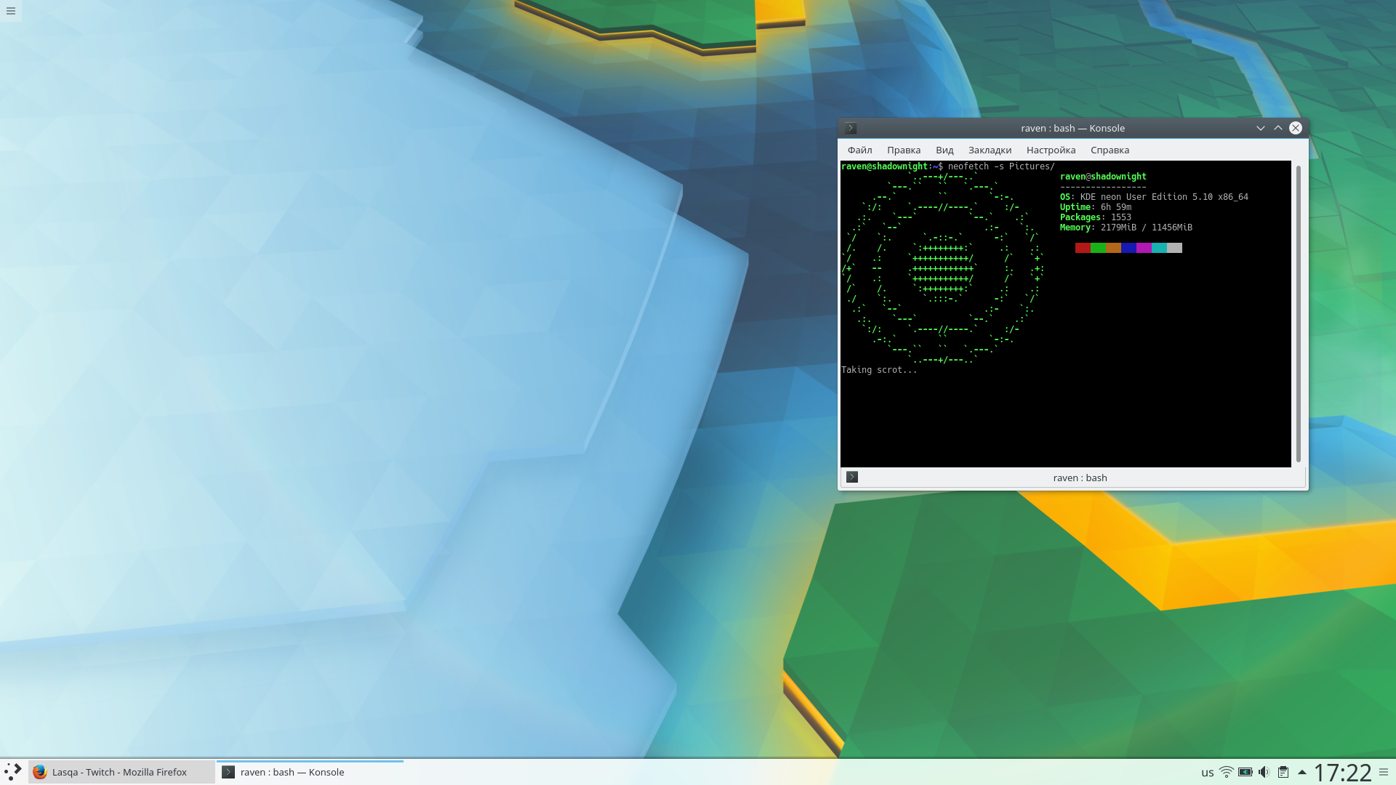Click the Konsole vertical scrollbar
Screen dimensions: 1396x785
tap(1299, 314)
